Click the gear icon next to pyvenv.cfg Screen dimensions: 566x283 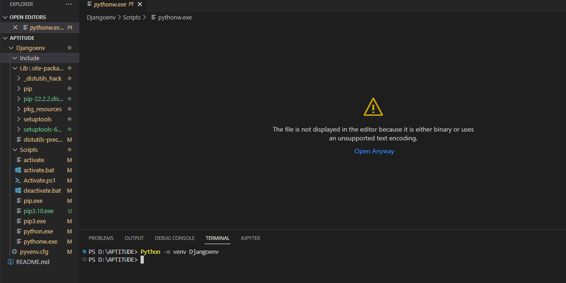tap(14, 252)
